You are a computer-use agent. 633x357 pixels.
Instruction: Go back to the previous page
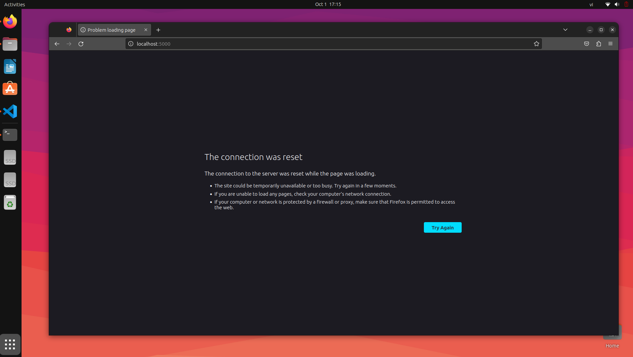coord(57,44)
